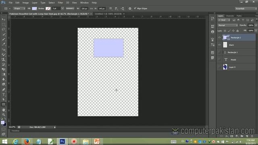This screenshot has width=258, height=145.
Task: Click the status bar info arrow
Action: (55, 127)
